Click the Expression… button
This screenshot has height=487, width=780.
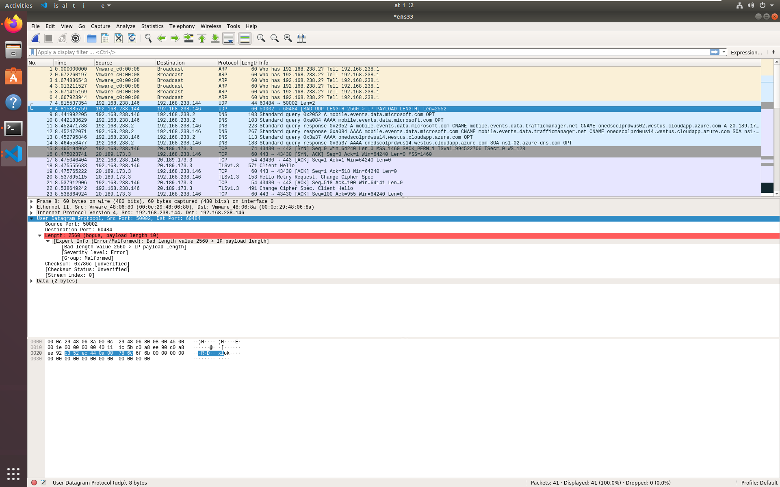(x=746, y=52)
